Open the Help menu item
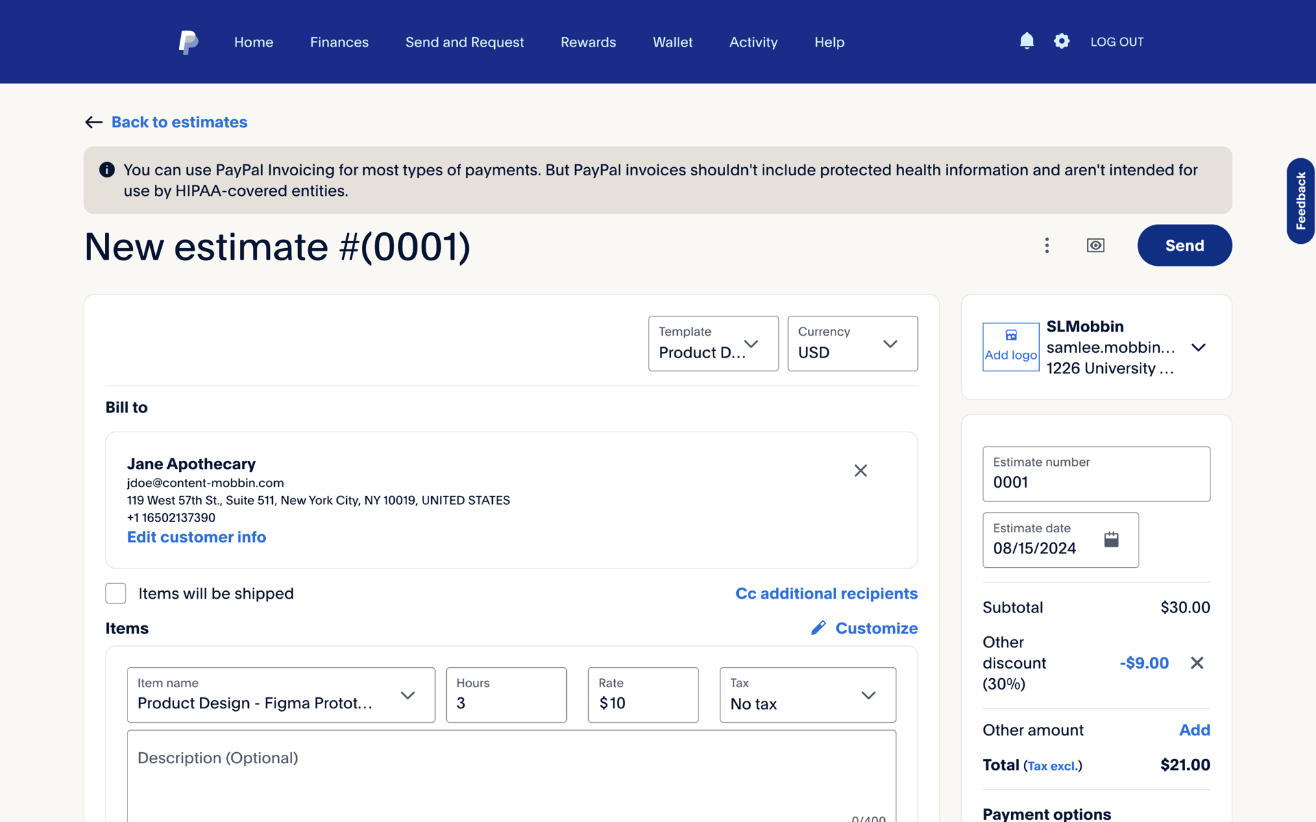 [x=829, y=42]
